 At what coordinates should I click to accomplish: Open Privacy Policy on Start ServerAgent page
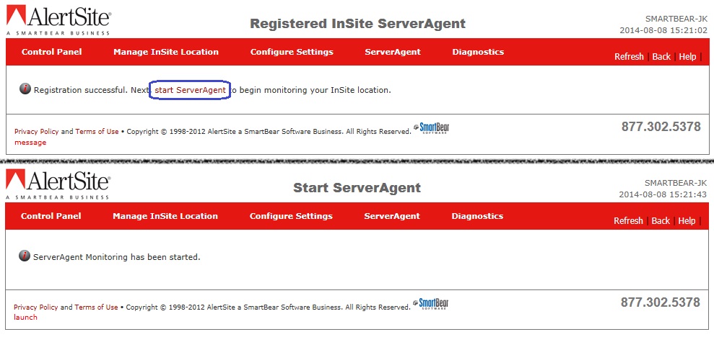click(x=36, y=307)
